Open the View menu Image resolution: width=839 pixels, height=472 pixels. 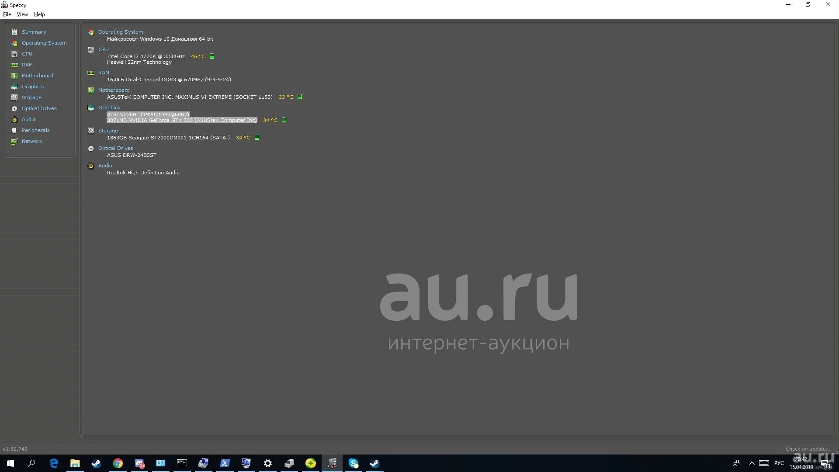tap(22, 14)
